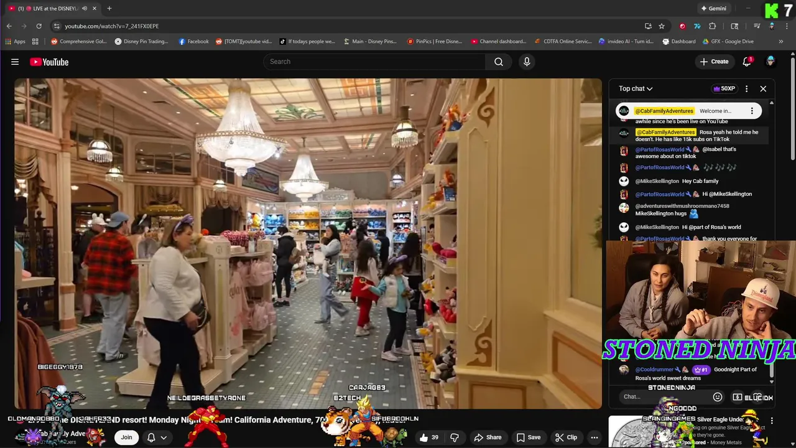Open the Gemini button in title bar

713,8
